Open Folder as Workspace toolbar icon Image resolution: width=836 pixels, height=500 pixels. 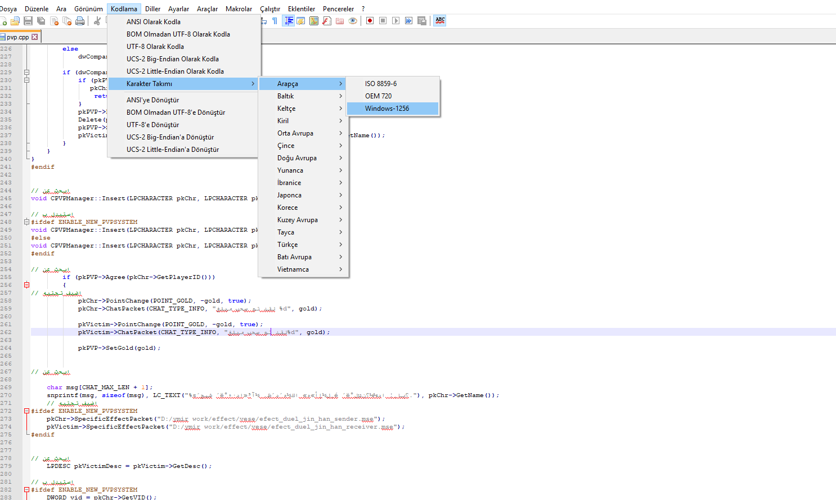click(340, 21)
